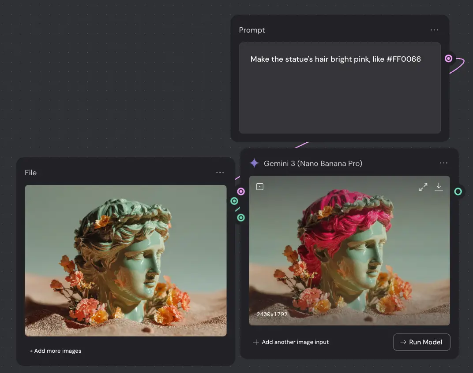Click the small square icon on the output image
This screenshot has width=473, height=373.
coord(260,187)
